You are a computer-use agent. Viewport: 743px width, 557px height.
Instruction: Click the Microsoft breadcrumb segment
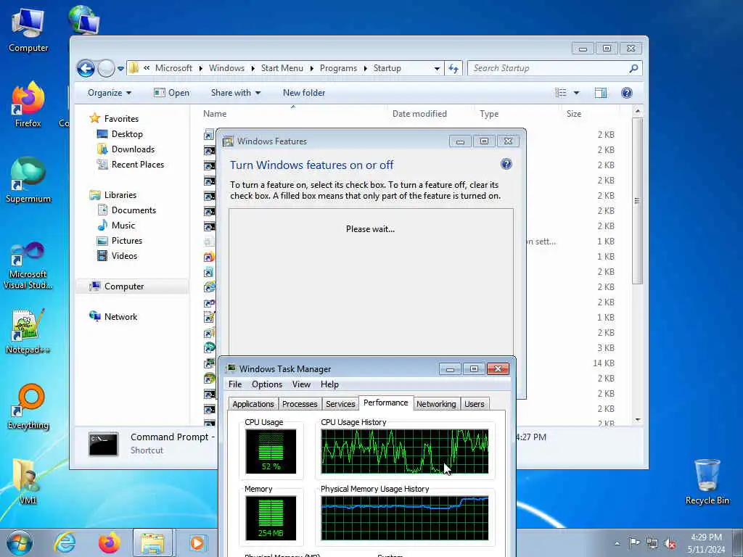point(173,68)
